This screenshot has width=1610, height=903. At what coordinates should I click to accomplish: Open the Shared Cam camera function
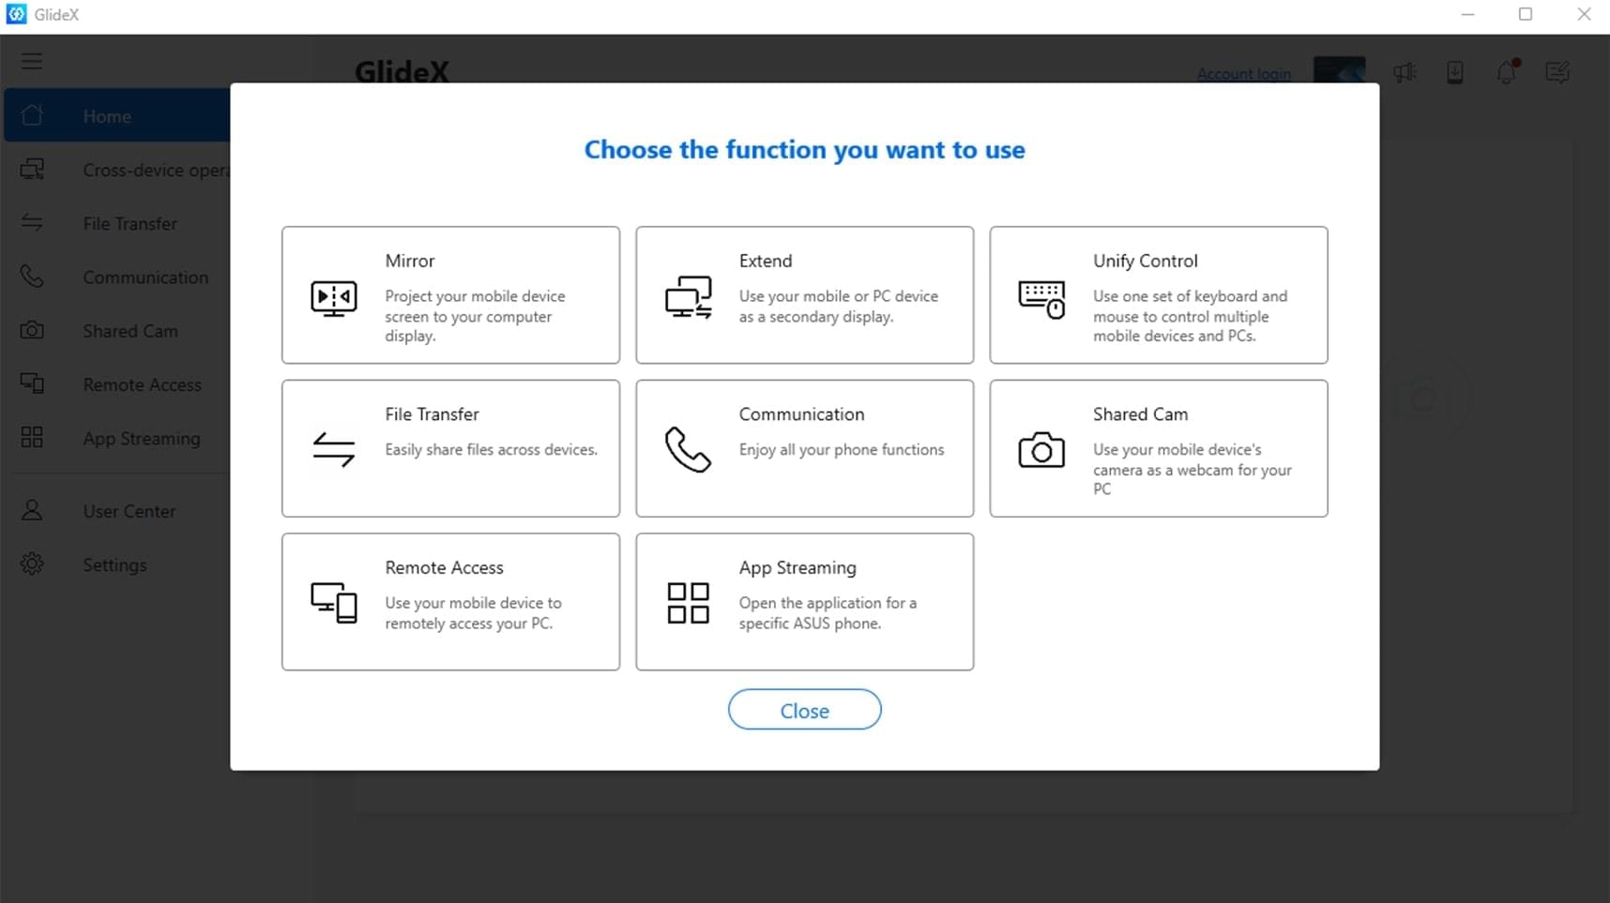1041,449
